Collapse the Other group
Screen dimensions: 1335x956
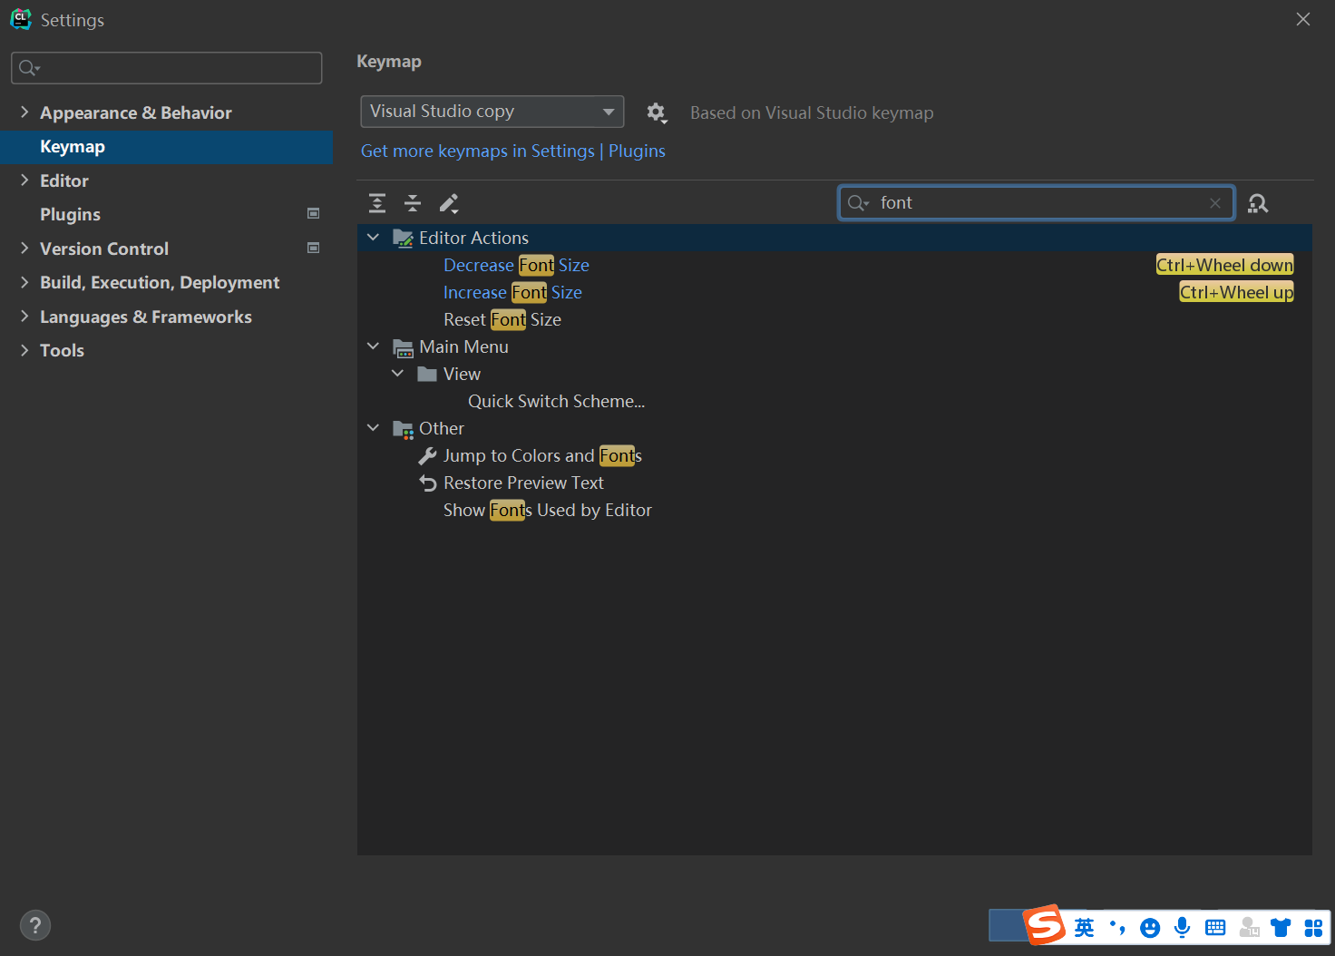pos(373,428)
